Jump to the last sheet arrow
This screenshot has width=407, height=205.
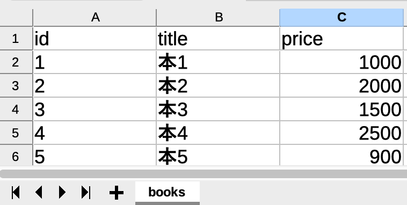86,192
